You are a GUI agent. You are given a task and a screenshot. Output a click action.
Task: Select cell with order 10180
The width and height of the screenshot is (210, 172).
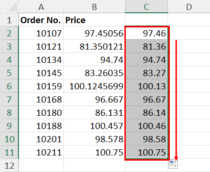coord(41,112)
